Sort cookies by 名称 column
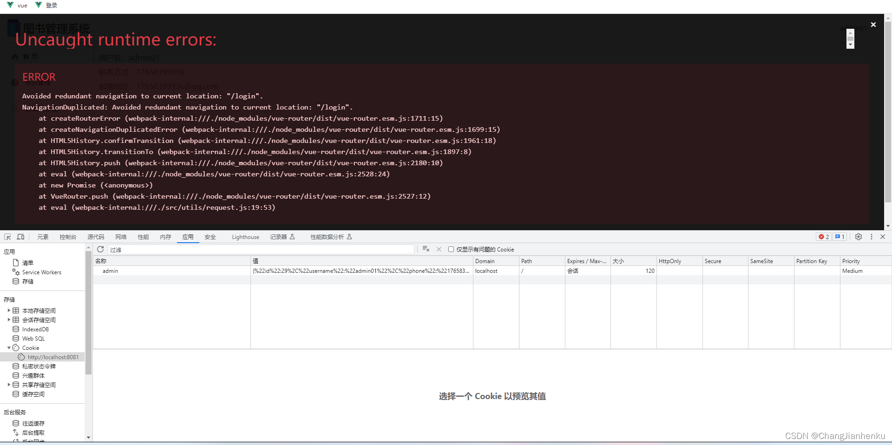The height and width of the screenshot is (445, 892). click(x=171, y=261)
